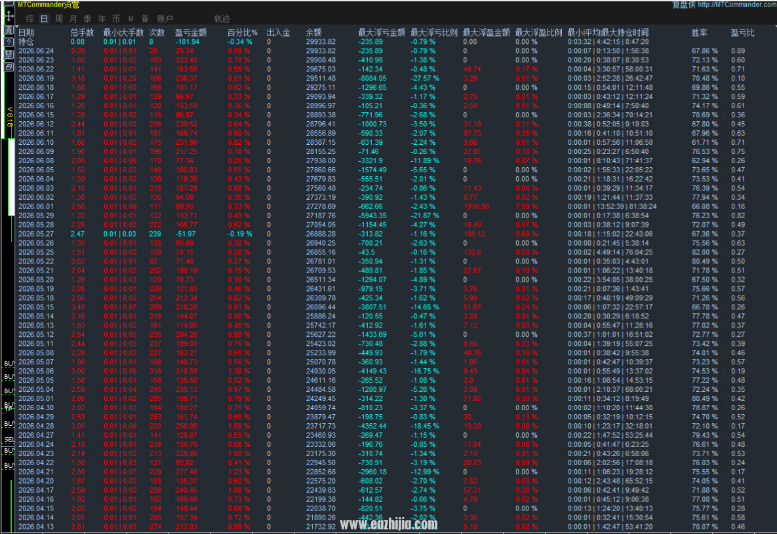Click the 日期 column header
The width and height of the screenshot is (777, 534).
pyautogui.click(x=26, y=33)
